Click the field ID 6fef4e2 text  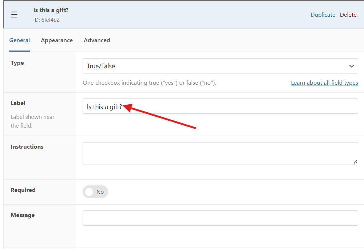(x=46, y=20)
